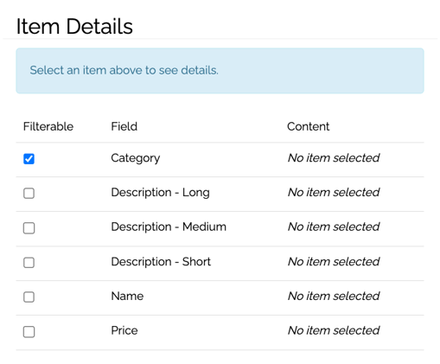
Task: Click the Content column header
Action: [308, 126]
